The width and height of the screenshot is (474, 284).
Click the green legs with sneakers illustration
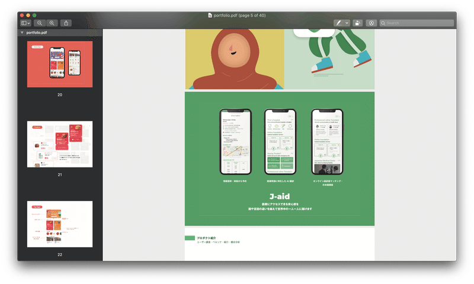[340, 51]
